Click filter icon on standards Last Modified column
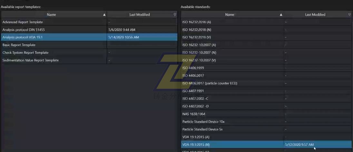 coord(349,14)
